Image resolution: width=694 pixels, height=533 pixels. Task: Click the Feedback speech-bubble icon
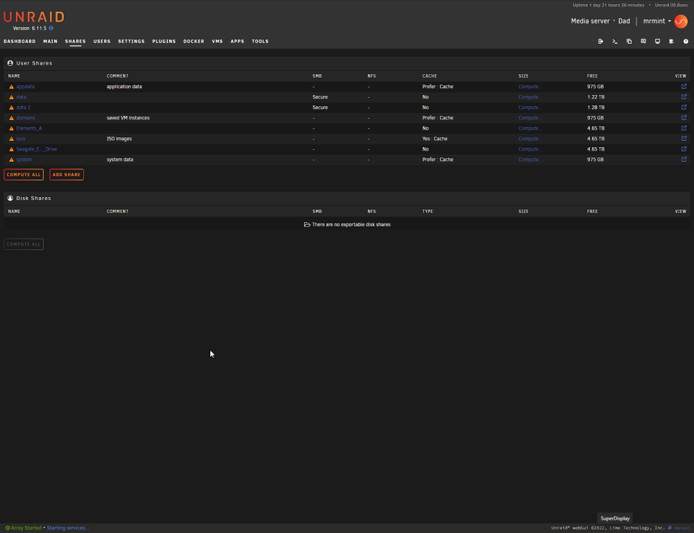tap(643, 41)
